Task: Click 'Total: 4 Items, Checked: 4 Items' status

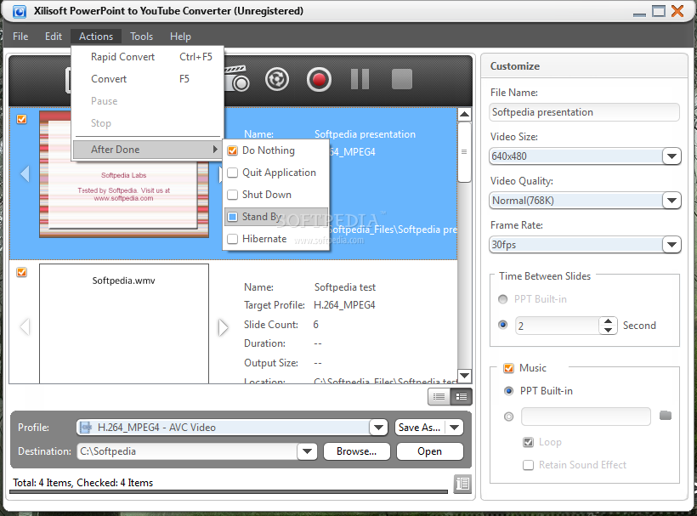Action: click(x=83, y=483)
